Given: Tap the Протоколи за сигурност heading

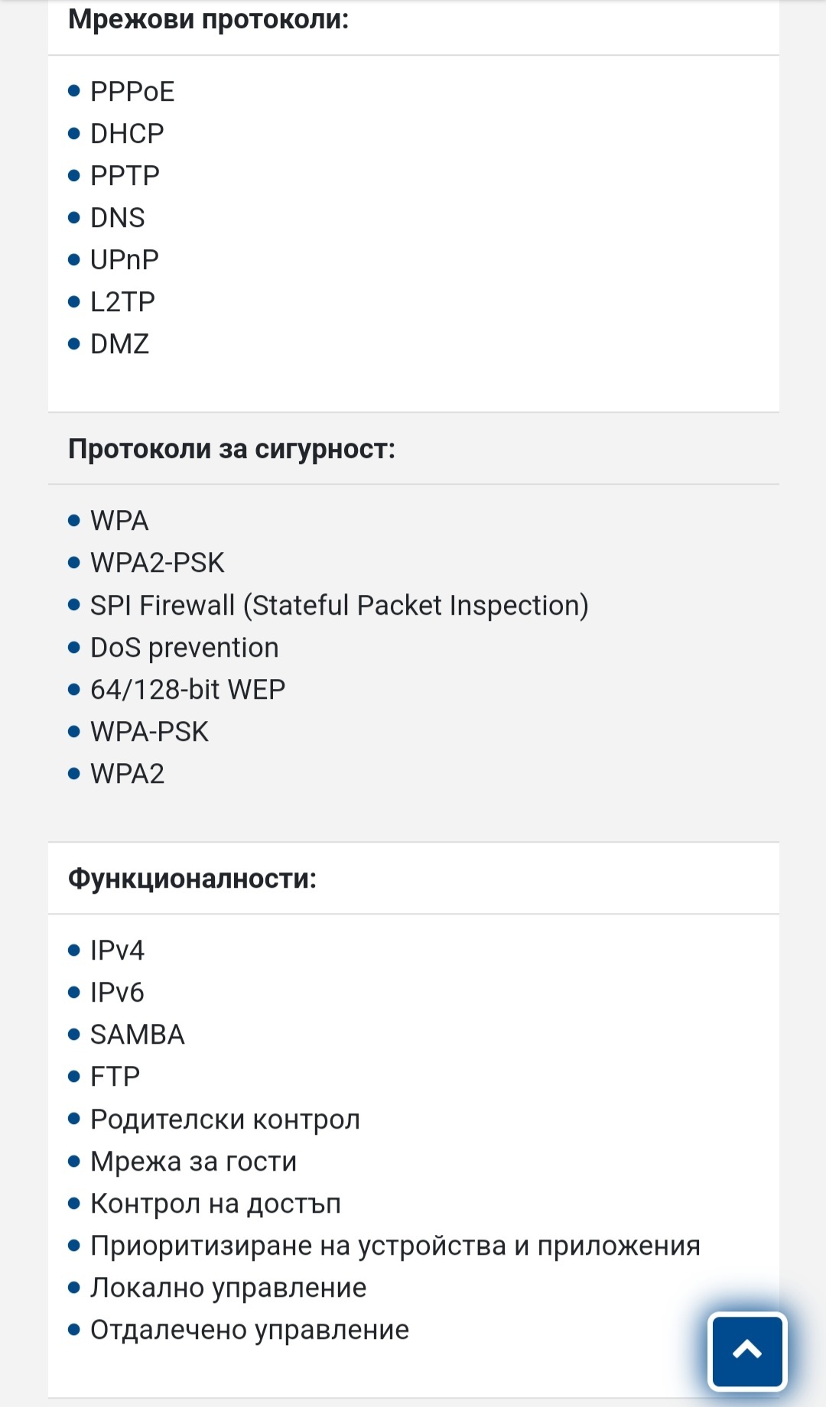Looking at the screenshot, I should [232, 449].
